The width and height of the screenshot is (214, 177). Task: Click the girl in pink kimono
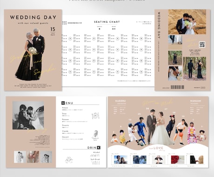click(192, 133)
